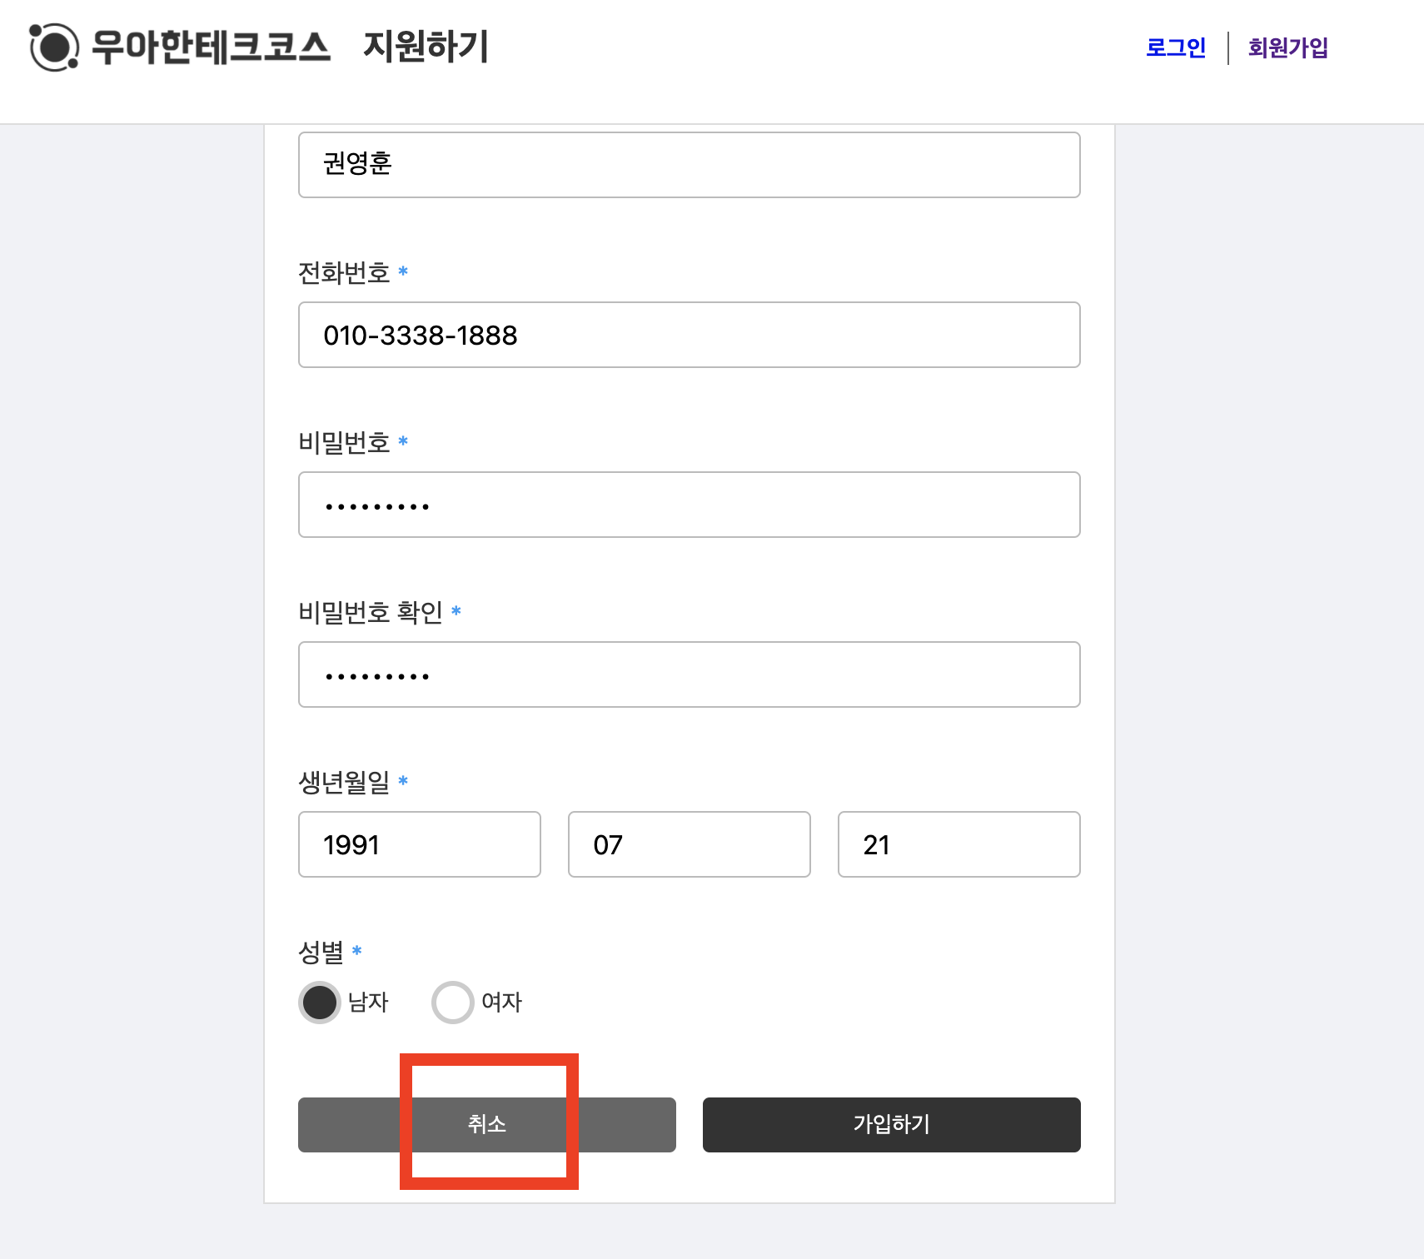Click the 비밀번호 required asterisk marker
Image resolution: width=1424 pixels, height=1259 pixels.
(403, 444)
